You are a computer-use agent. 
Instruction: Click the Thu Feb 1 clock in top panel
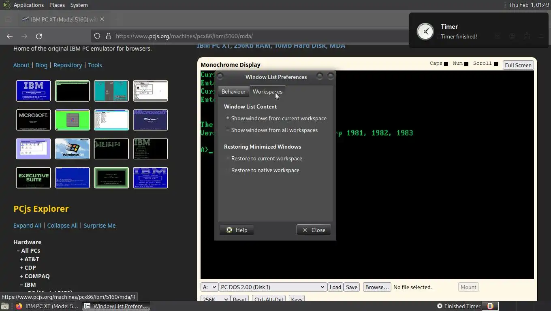click(x=529, y=5)
